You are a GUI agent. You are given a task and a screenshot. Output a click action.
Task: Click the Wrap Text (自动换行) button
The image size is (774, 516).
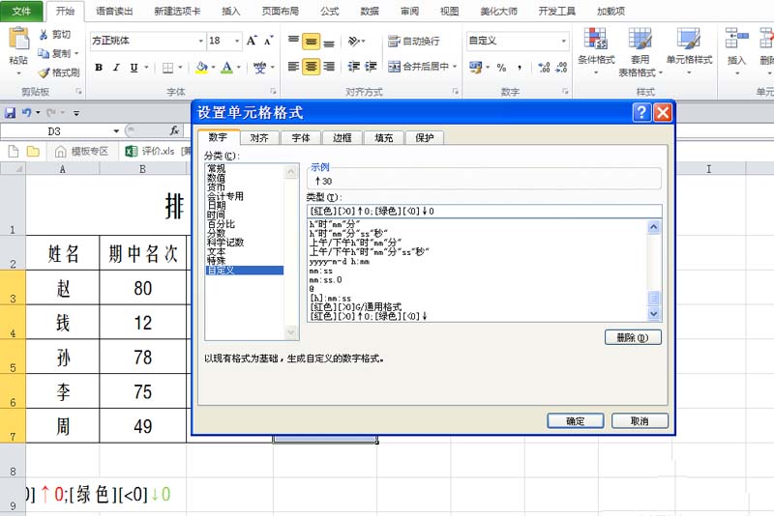(x=414, y=41)
